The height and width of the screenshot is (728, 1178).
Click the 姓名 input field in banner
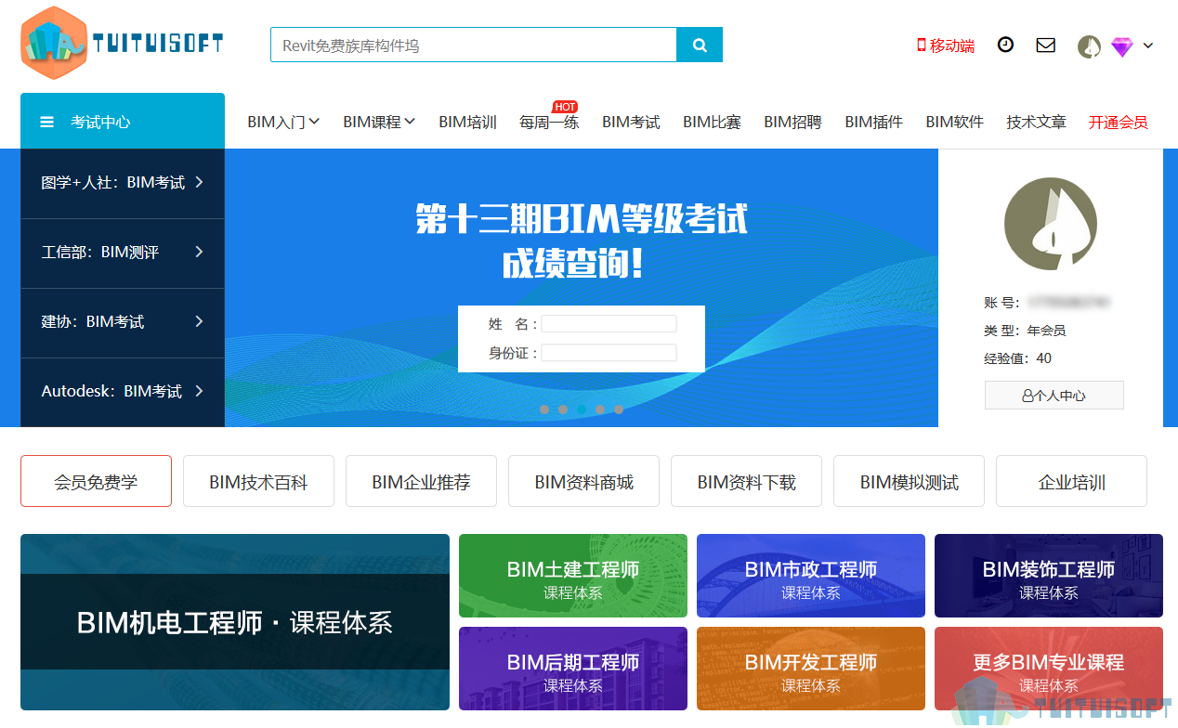click(609, 323)
